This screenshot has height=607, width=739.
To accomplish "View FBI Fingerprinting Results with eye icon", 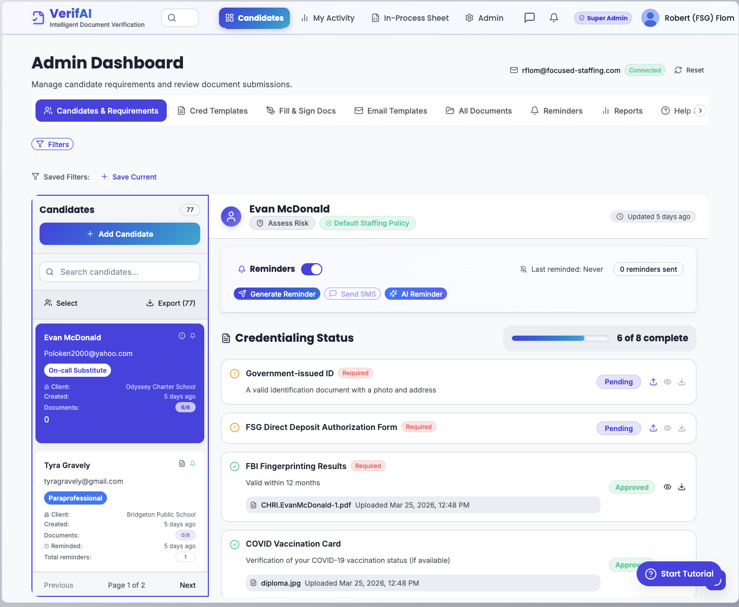I will coord(668,487).
